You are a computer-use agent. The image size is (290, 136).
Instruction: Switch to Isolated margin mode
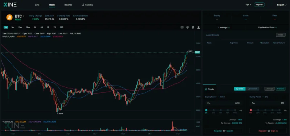pos(252,89)
